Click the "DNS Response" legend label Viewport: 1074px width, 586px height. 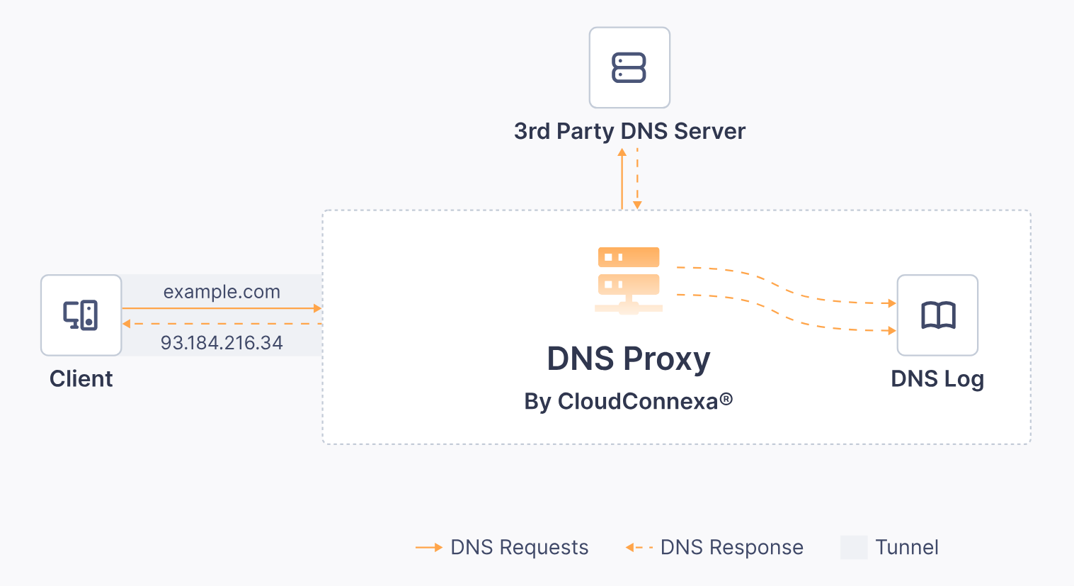point(731,548)
